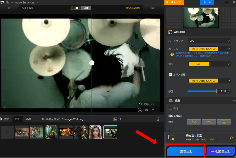Image resolution: width=236 pixels, height=158 pixels.
Task: Click the yellow question mark help icon
Action: click(x=172, y=54)
